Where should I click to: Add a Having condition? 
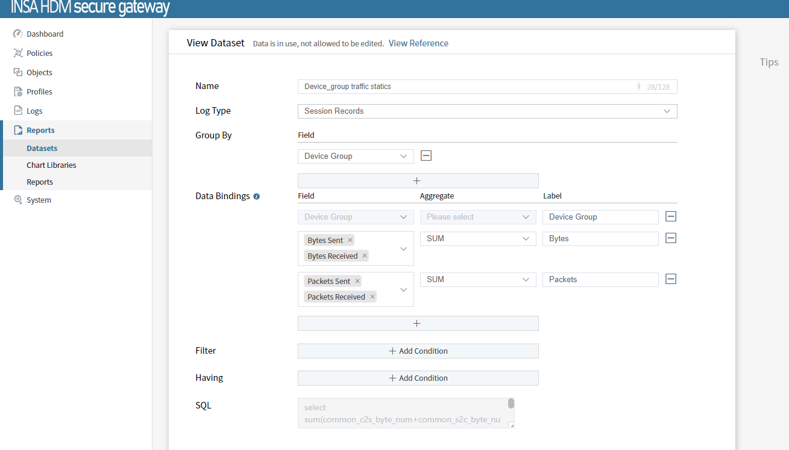click(418, 378)
